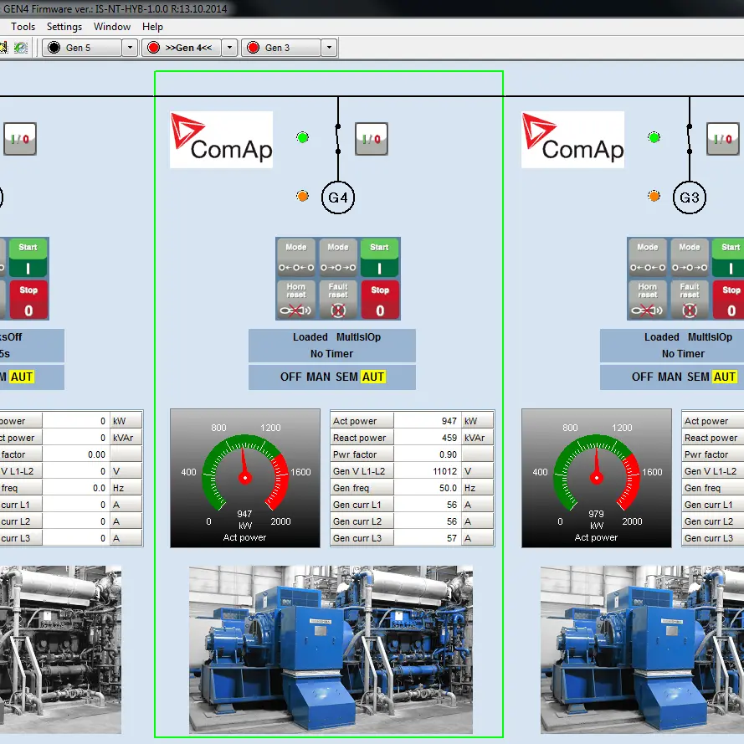Click G4 panel orange status LED
Screen dimensions: 744x744
[x=303, y=196]
